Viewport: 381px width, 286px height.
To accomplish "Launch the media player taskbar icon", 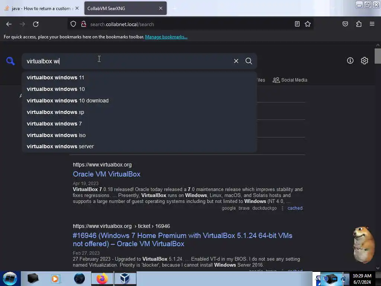I will tap(55, 279).
